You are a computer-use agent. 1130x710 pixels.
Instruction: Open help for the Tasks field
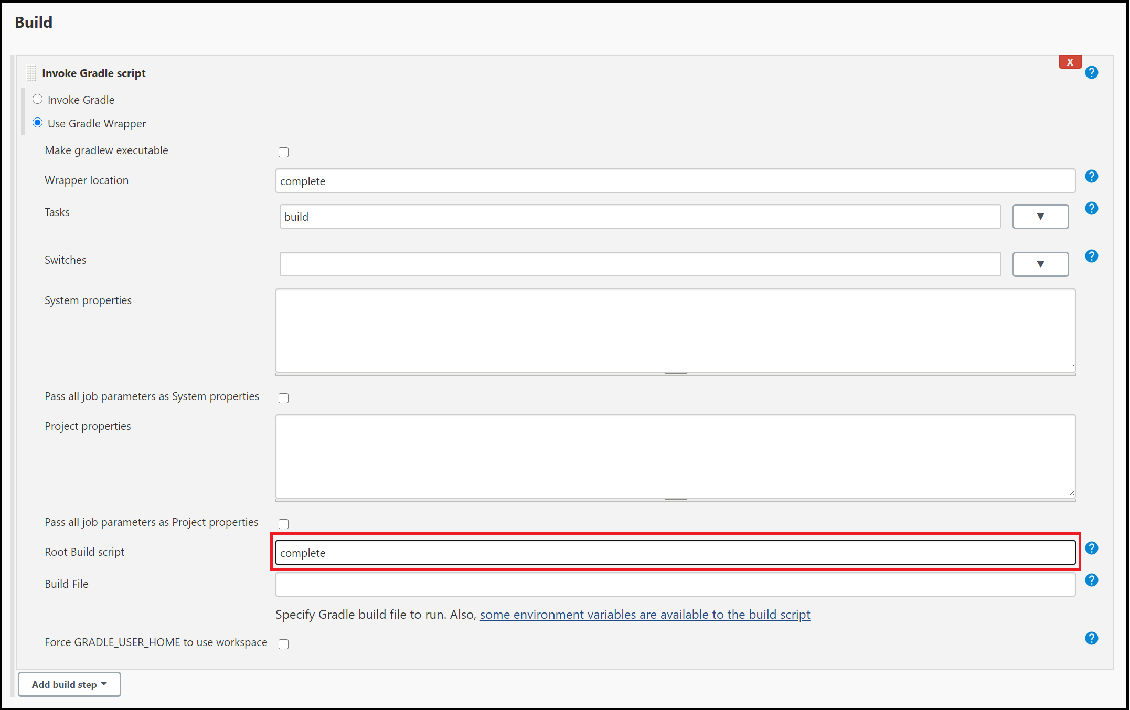coord(1092,208)
